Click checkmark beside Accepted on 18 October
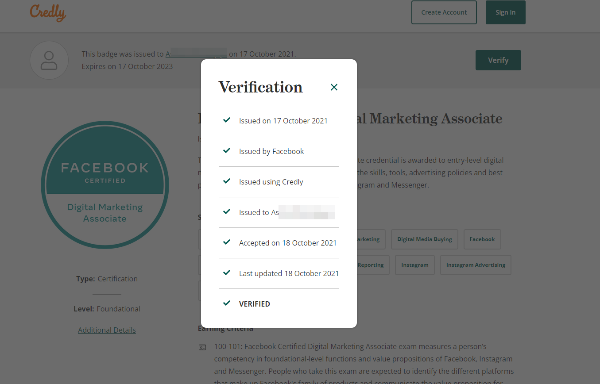600x384 pixels. point(227,242)
